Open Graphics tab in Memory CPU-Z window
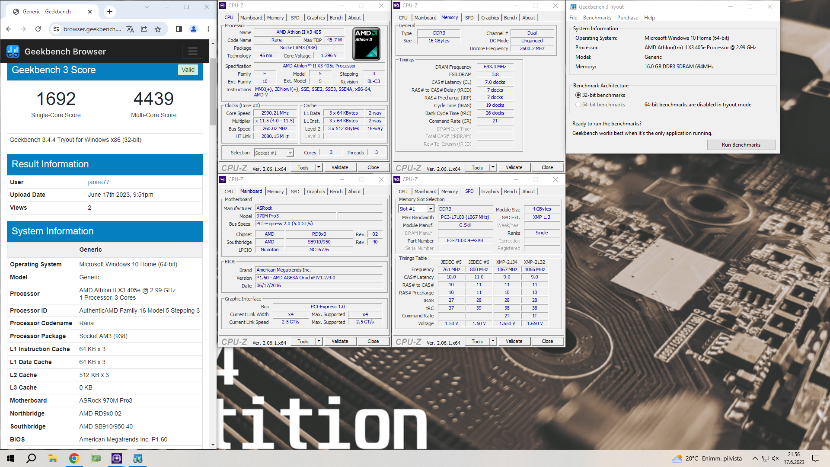 pos(490,18)
